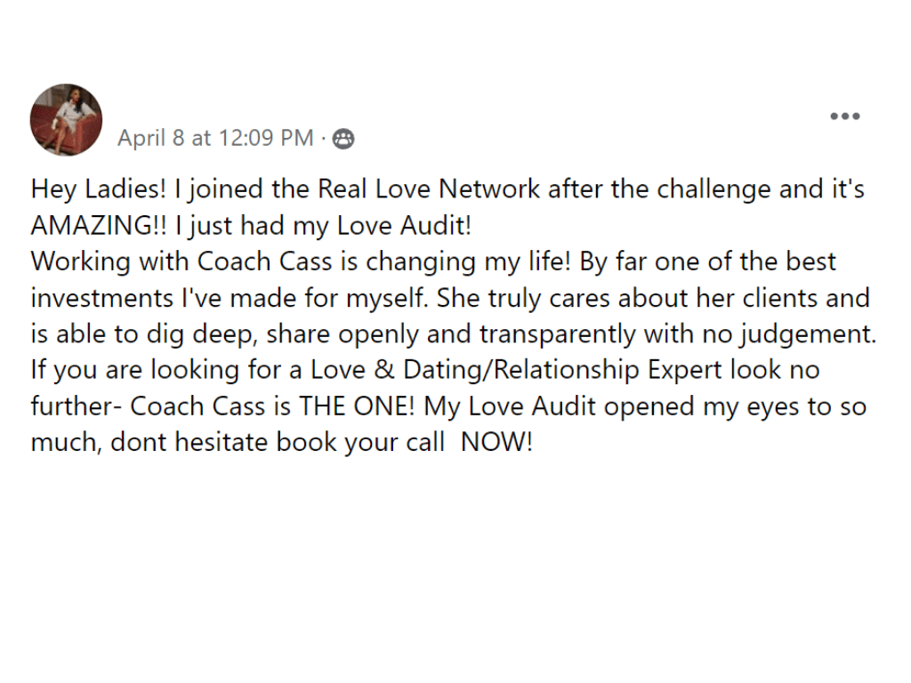
Task: Open the three-dots post options menu
Action: click(845, 117)
